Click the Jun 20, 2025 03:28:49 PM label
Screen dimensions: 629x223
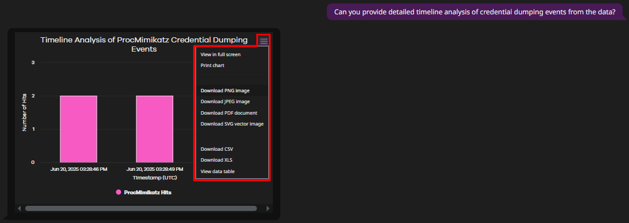pos(154,169)
